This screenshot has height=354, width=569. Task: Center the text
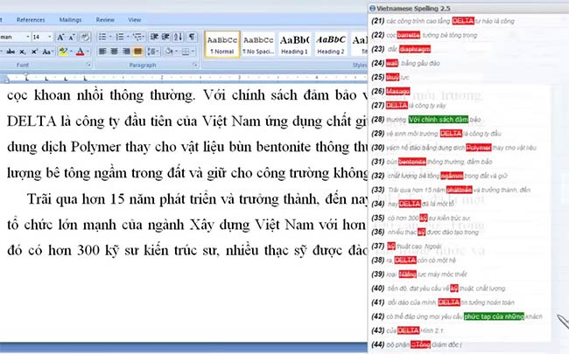pos(115,52)
